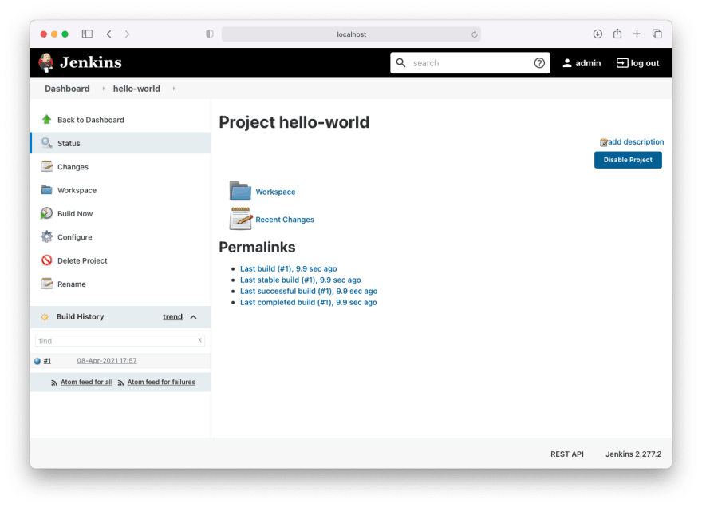Open the Recent Changes link
Viewport: 702px width, 508px height.
pos(285,219)
